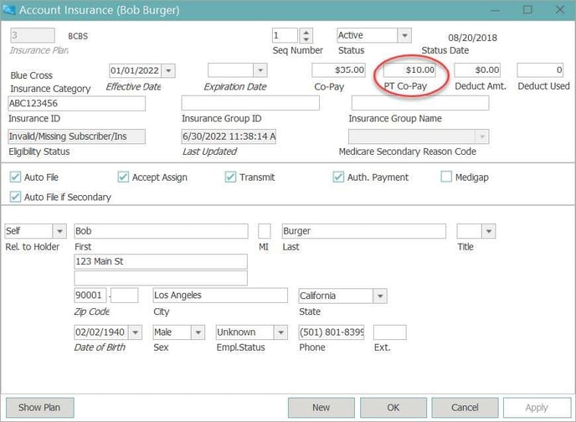Disable Auto File if Secondary
Viewport: 576px width, 422px height.
(15, 197)
